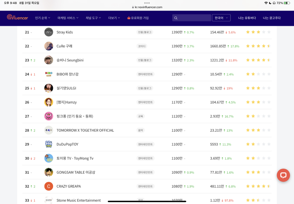Open 토이몽 TV avatar
Screen dimensions: 294x204
[49, 158]
